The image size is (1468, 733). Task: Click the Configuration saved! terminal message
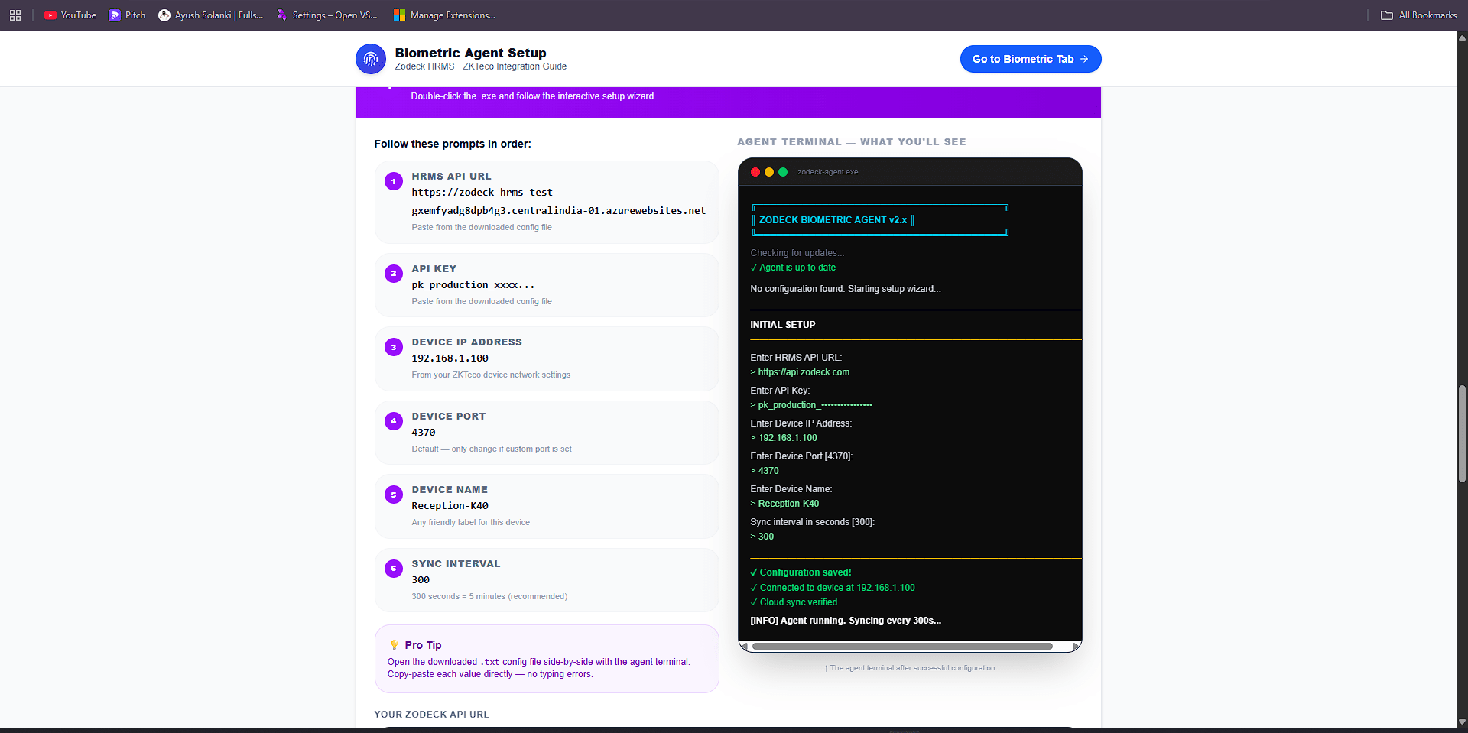click(801, 572)
